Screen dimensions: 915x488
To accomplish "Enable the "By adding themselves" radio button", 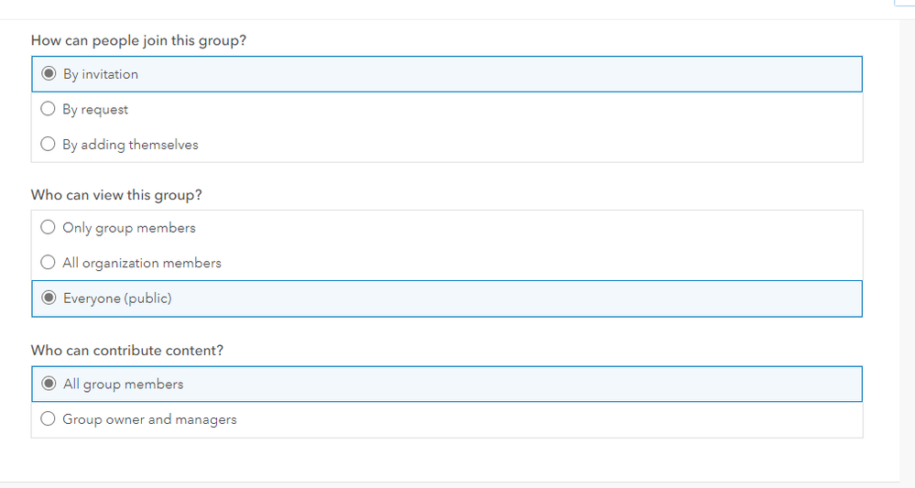I will [49, 145].
